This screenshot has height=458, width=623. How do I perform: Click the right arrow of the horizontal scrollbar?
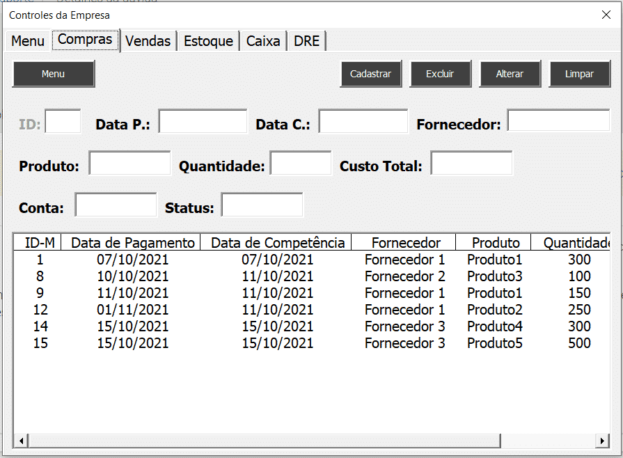[602, 441]
